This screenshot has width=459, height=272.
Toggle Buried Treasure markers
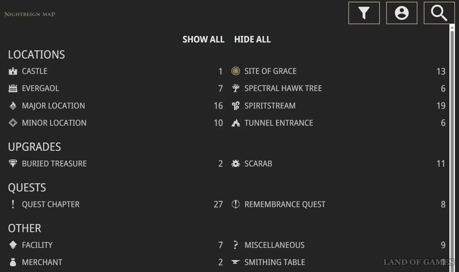116,163
